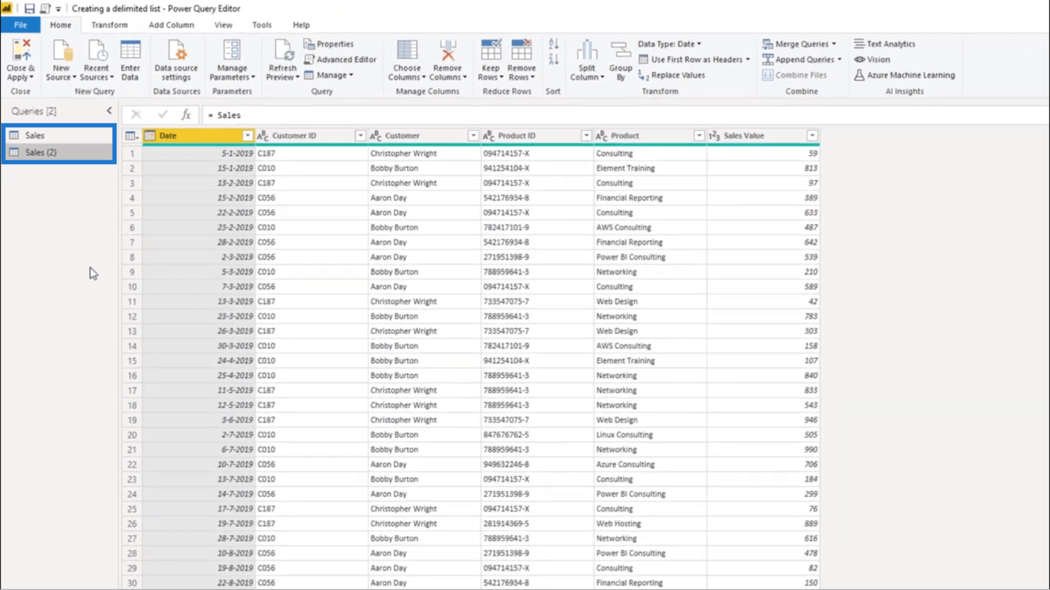
Task: Open Vision AI insights
Action: point(872,59)
